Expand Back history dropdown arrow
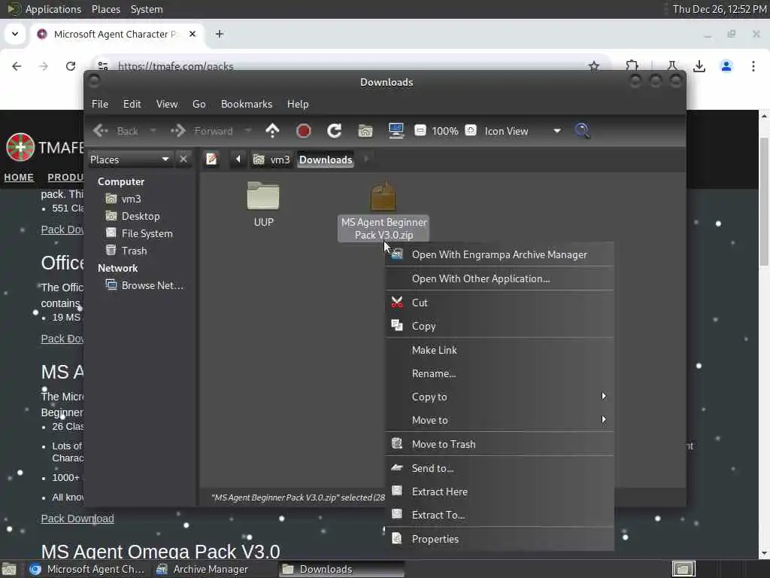Image resolution: width=770 pixels, height=578 pixels. click(153, 131)
